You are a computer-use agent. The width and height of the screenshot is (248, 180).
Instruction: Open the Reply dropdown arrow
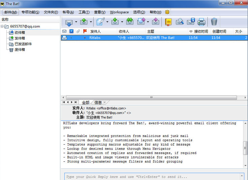click(x=122, y=22)
